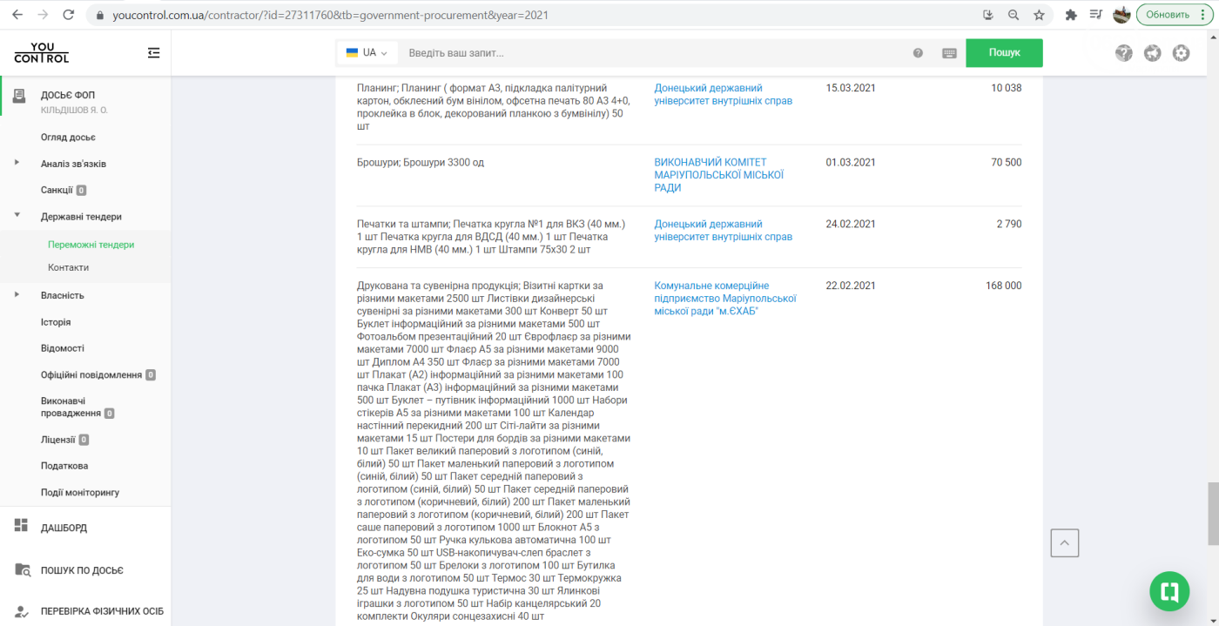Screen dimensions: 1219x626
Task: Open Відомості menu item
Action: (63, 348)
